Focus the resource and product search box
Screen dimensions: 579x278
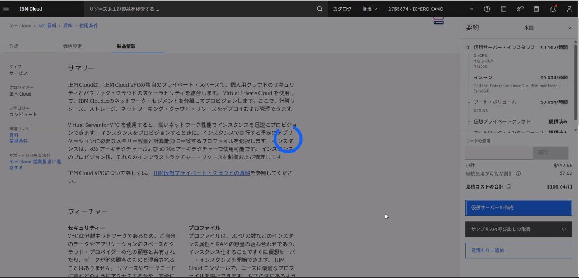pyautogui.click(x=201, y=9)
